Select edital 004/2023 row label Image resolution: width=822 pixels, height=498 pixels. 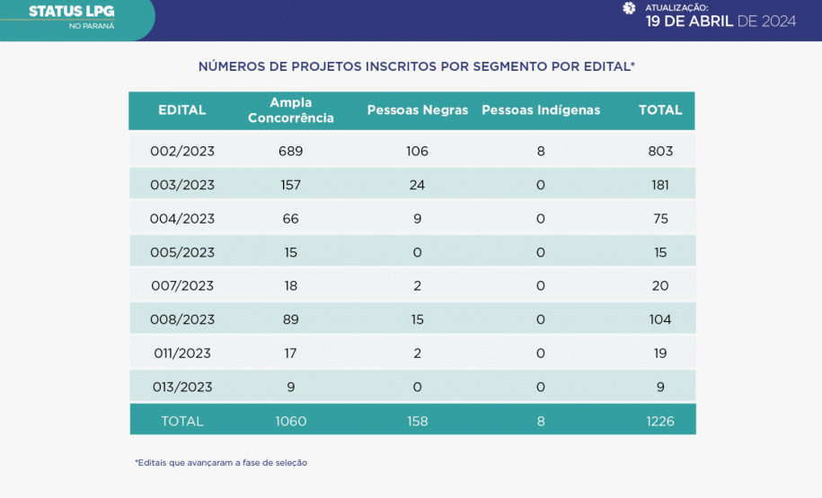(x=182, y=218)
